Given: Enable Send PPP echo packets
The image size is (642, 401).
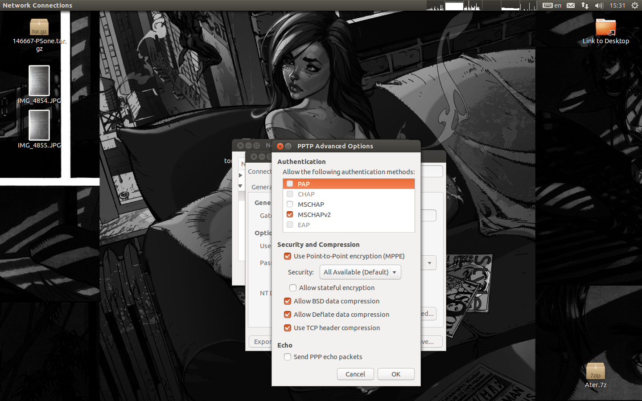Looking at the screenshot, I should tap(288, 357).
